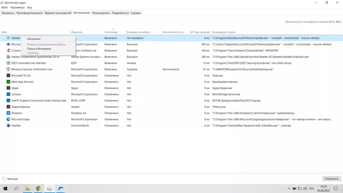Click the battery tray icon
The height and width of the screenshot is (193, 343).
click(x=294, y=188)
